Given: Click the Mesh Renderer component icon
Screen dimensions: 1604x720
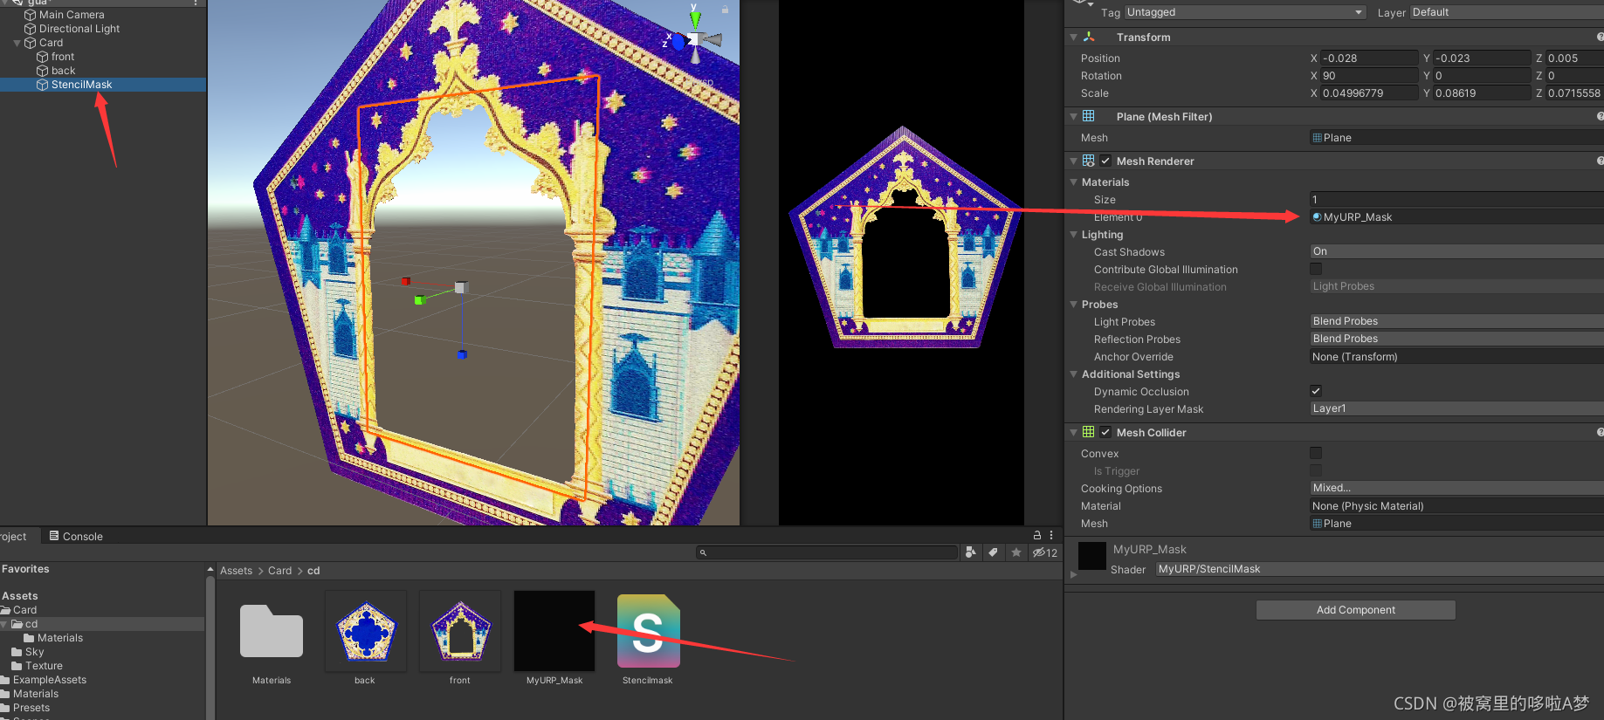Looking at the screenshot, I should click(1089, 161).
